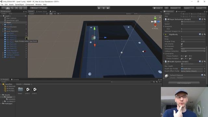Click the Pause button

(104, 8)
